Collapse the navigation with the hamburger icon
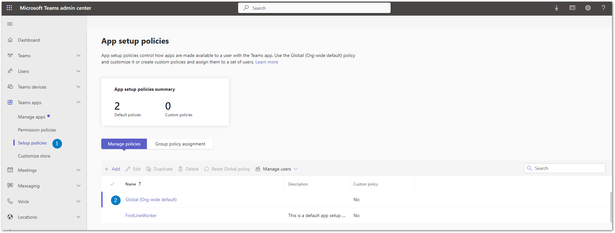This screenshot has width=615, height=233. pos(10,24)
